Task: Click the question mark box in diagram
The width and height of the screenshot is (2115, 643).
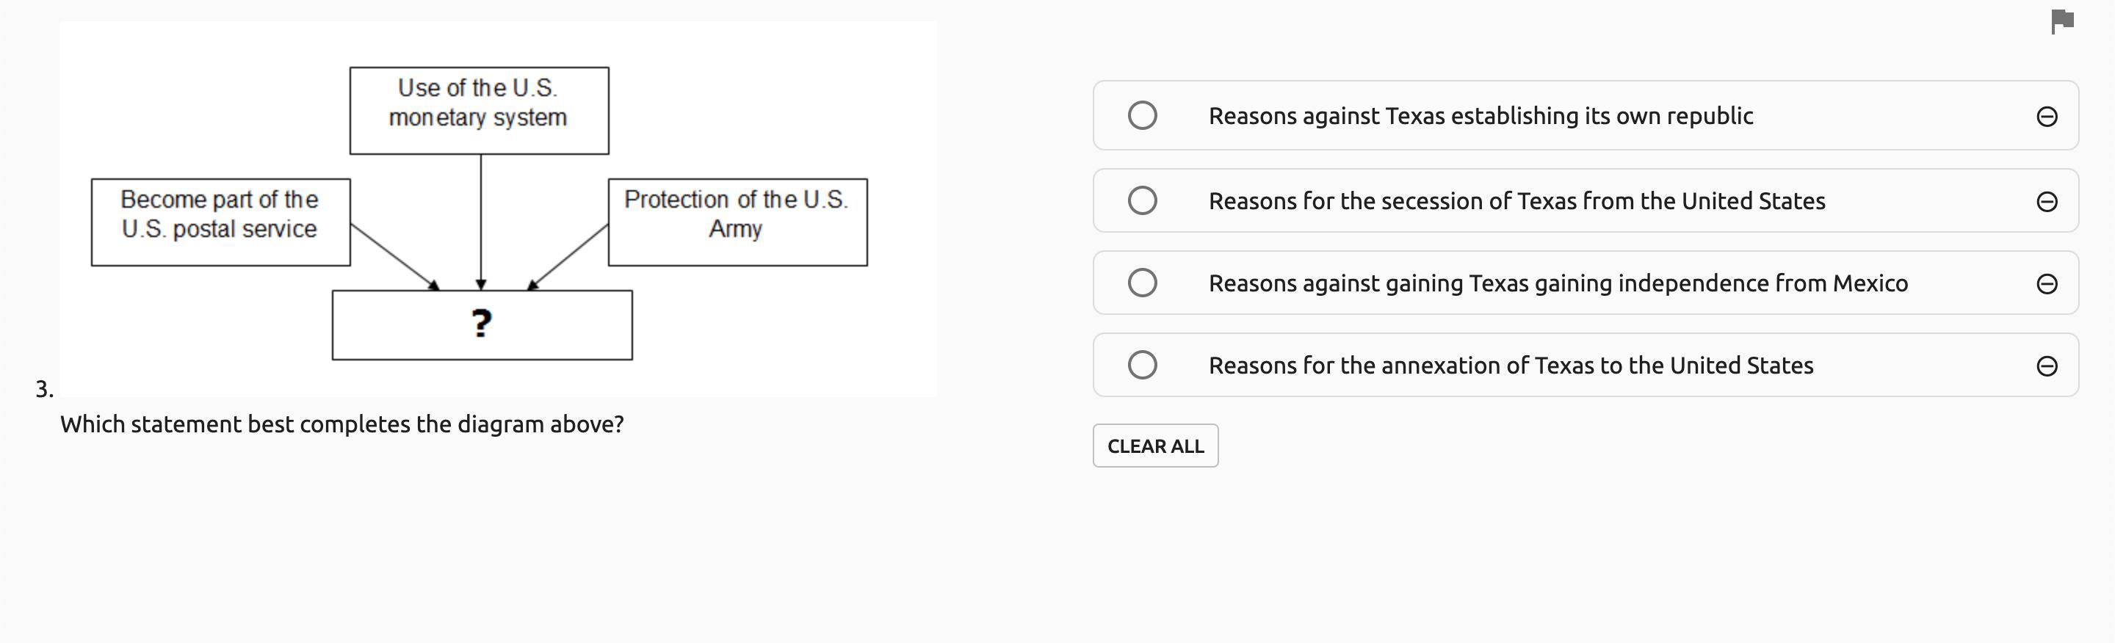Action: tap(482, 324)
